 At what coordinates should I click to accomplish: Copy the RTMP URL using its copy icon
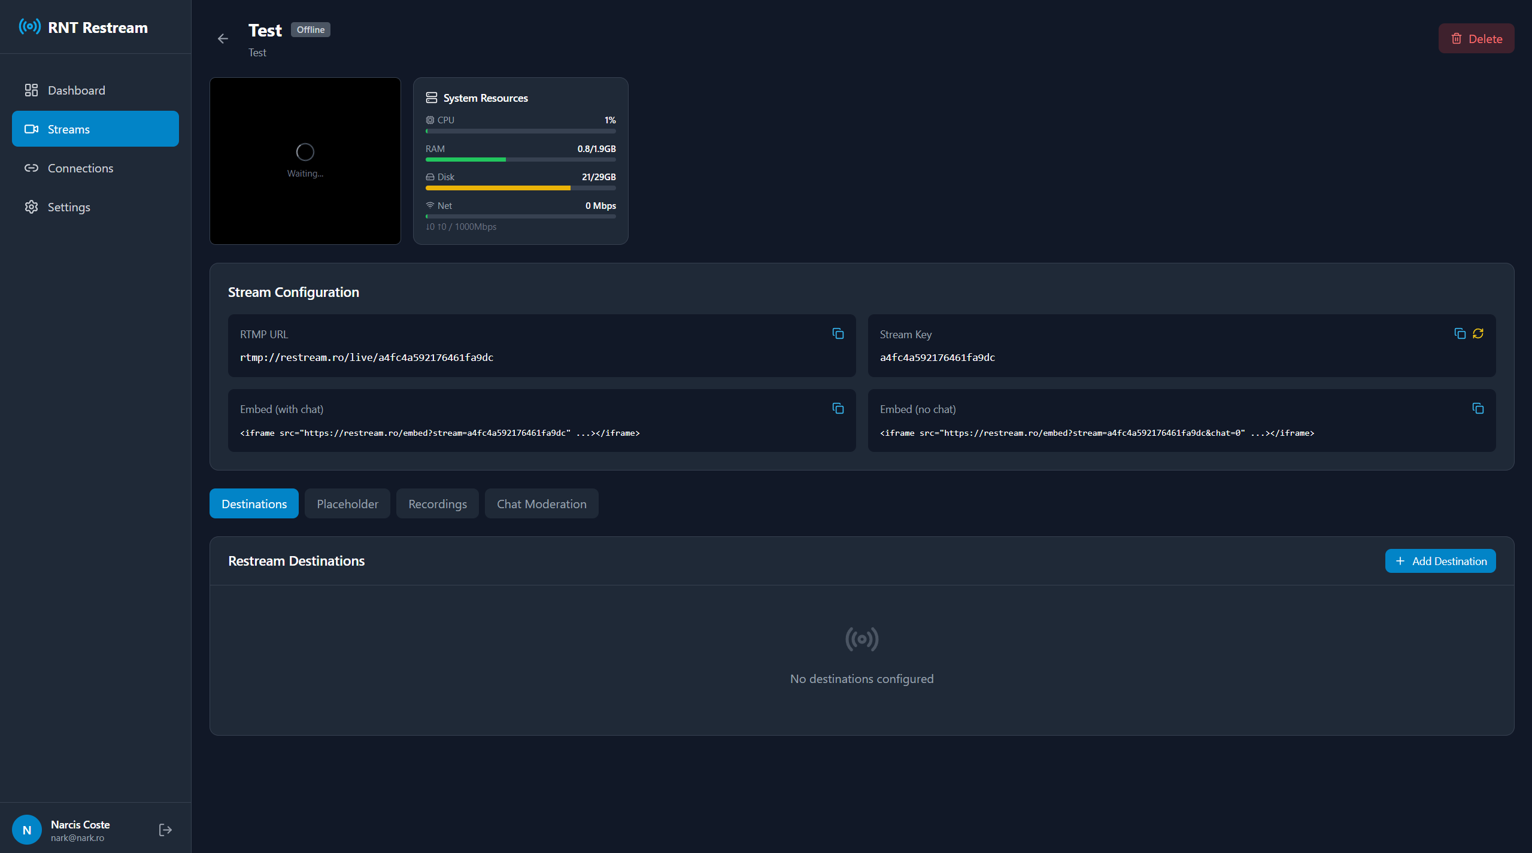[x=837, y=333]
